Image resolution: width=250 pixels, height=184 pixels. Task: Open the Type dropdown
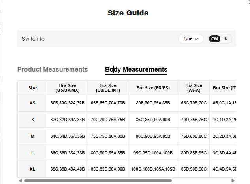pos(191,39)
